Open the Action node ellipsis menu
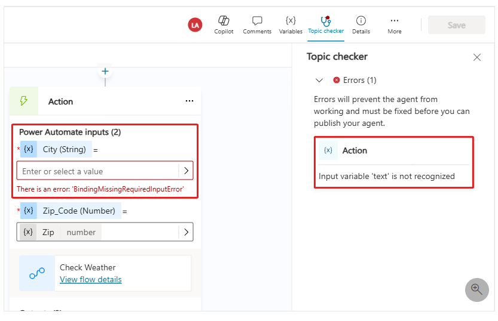 click(x=190, y=101)
